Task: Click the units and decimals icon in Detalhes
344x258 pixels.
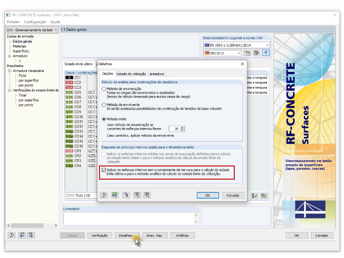Action: (x=115, y=195)
